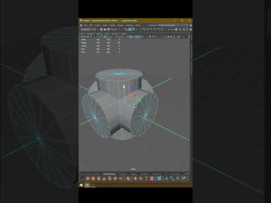Click the Faces row in the HUD

point(100,46)
